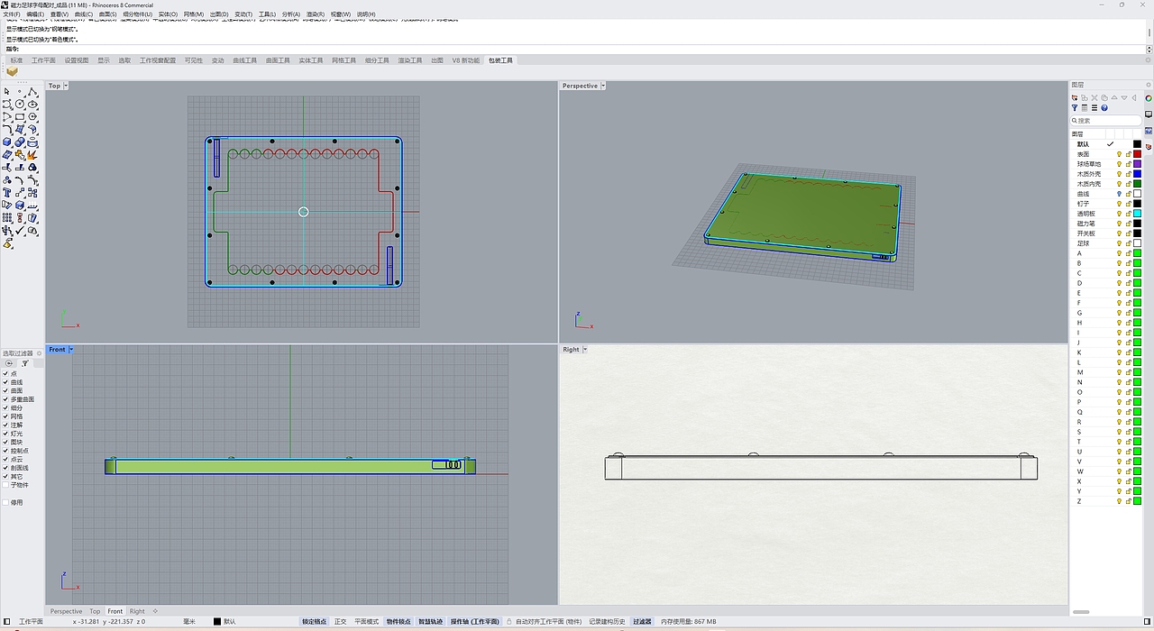Toggle 智慧轨迹 in status bar
1154x631 pixels.
[430, 621]
